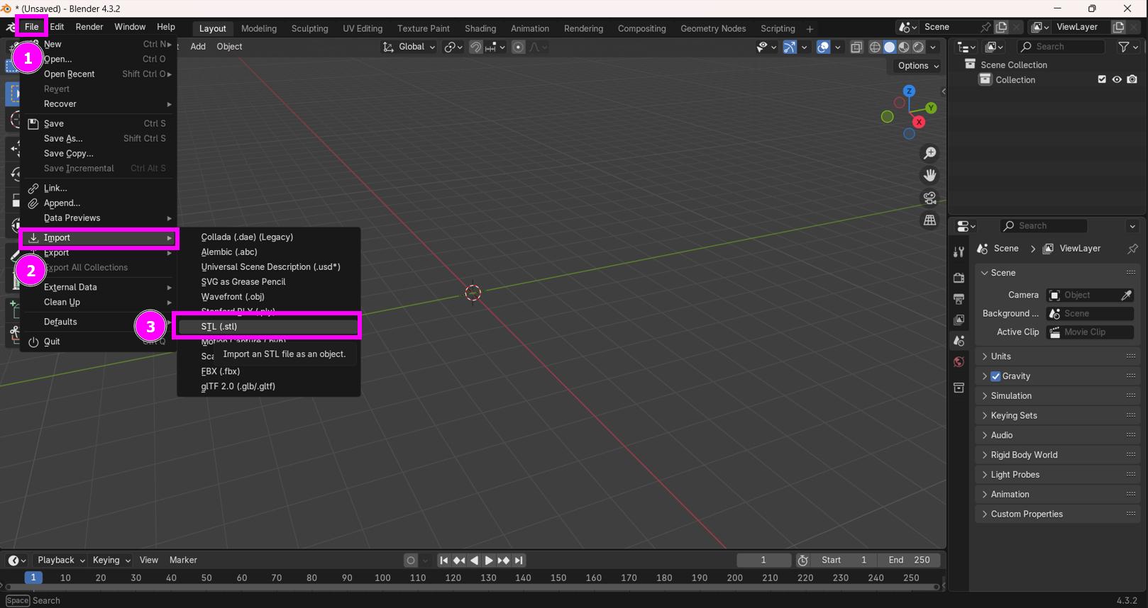
Task: Toggle X-ray mode icon
Action: (856, 47)
